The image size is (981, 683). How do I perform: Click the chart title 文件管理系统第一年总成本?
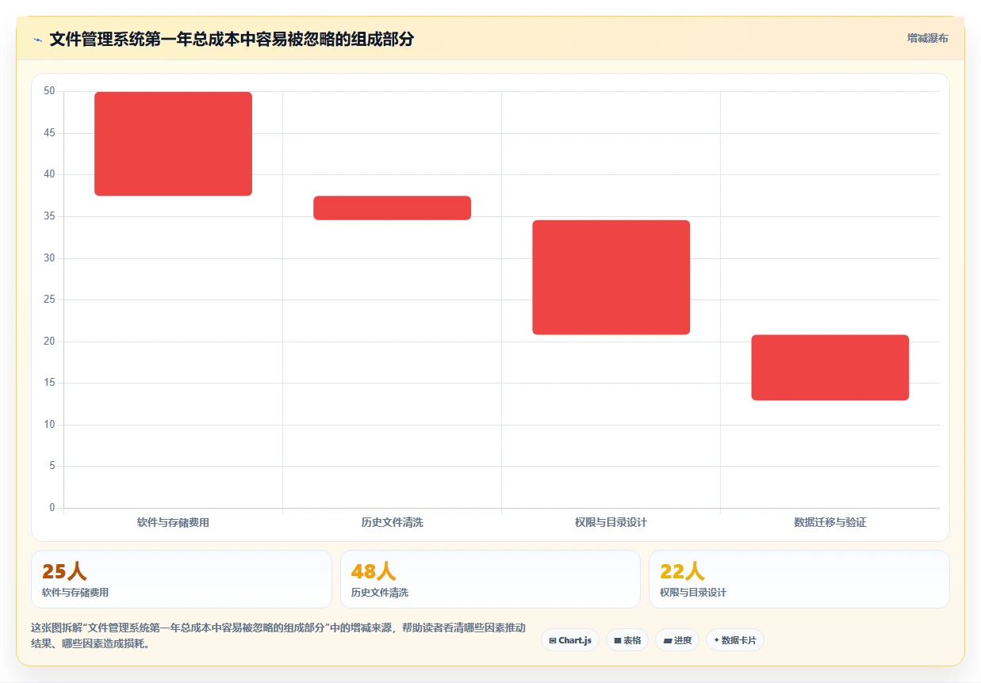click(x=232, y=39)
